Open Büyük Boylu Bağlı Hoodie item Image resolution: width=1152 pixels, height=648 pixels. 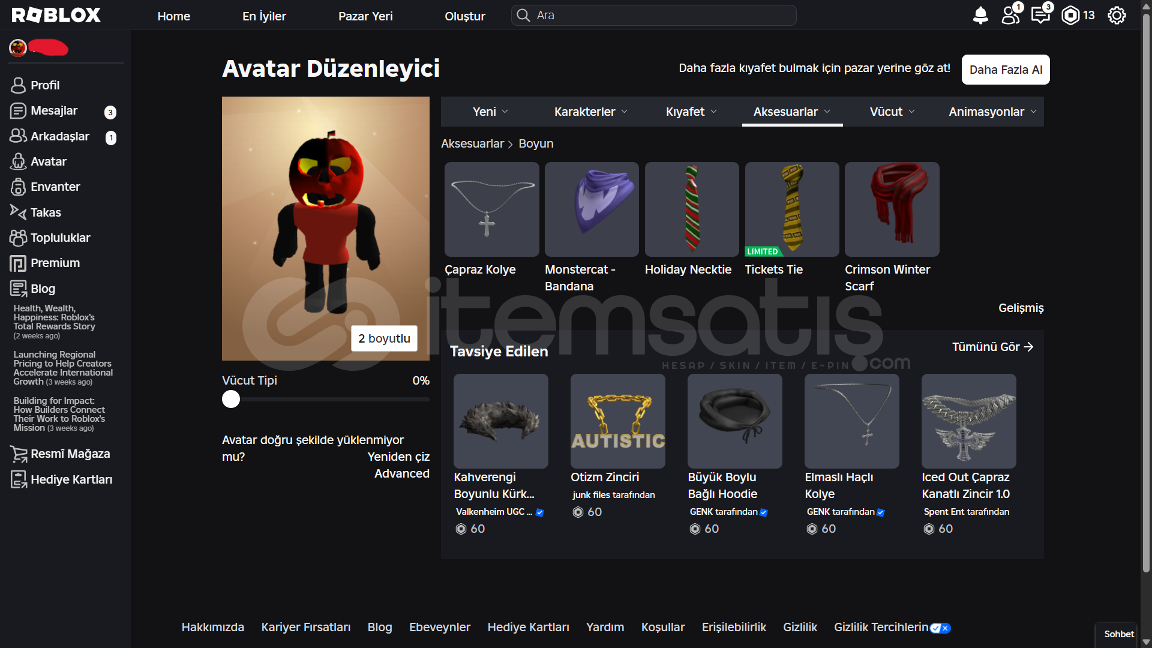click(x=735, y=421)
